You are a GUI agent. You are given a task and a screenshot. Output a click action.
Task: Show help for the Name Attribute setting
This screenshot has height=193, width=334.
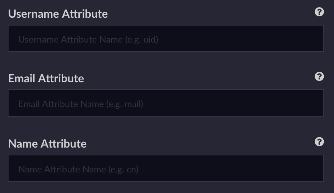(x=319, y=142)
